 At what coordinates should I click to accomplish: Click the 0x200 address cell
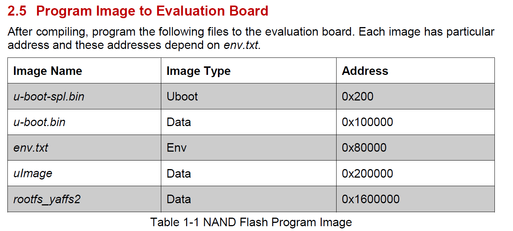tap(357, 96)
